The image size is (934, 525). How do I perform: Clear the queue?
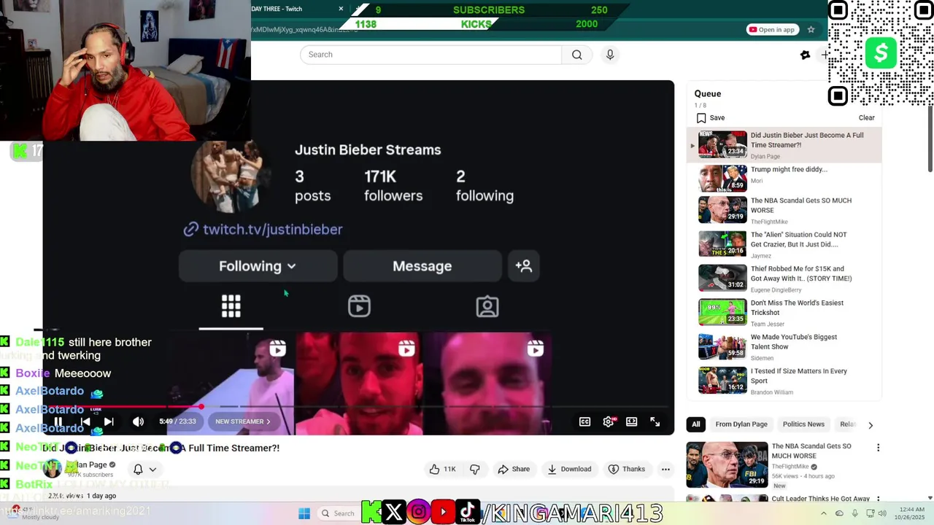(x=866, y=117)
